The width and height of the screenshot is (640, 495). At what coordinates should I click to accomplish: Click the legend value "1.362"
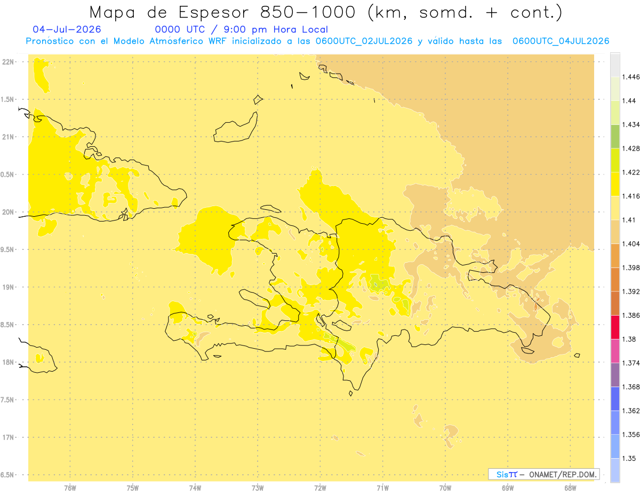[x=631, y=411]
